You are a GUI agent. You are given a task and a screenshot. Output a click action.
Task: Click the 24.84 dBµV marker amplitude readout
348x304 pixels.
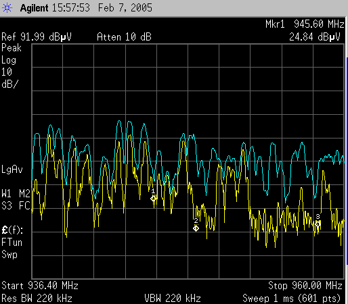tap(315, 36)
